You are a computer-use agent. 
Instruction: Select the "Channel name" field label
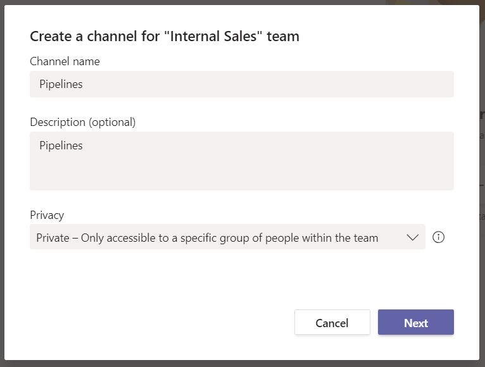[65, 61]
